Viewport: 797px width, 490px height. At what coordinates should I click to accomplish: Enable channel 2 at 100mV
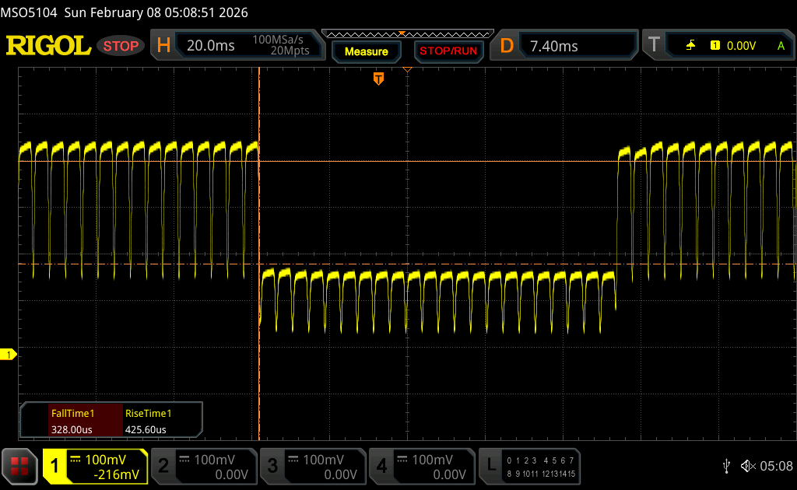[203, 466]
